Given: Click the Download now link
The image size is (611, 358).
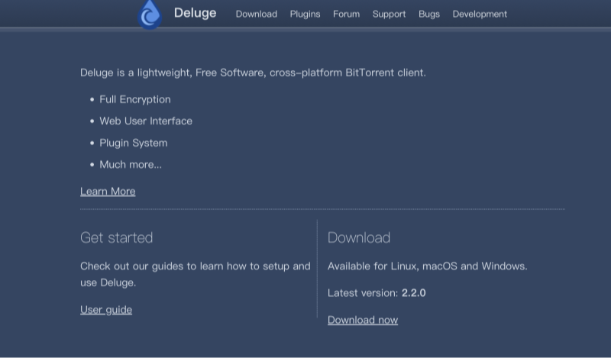Looking at the screenshot, I should 363,320.
